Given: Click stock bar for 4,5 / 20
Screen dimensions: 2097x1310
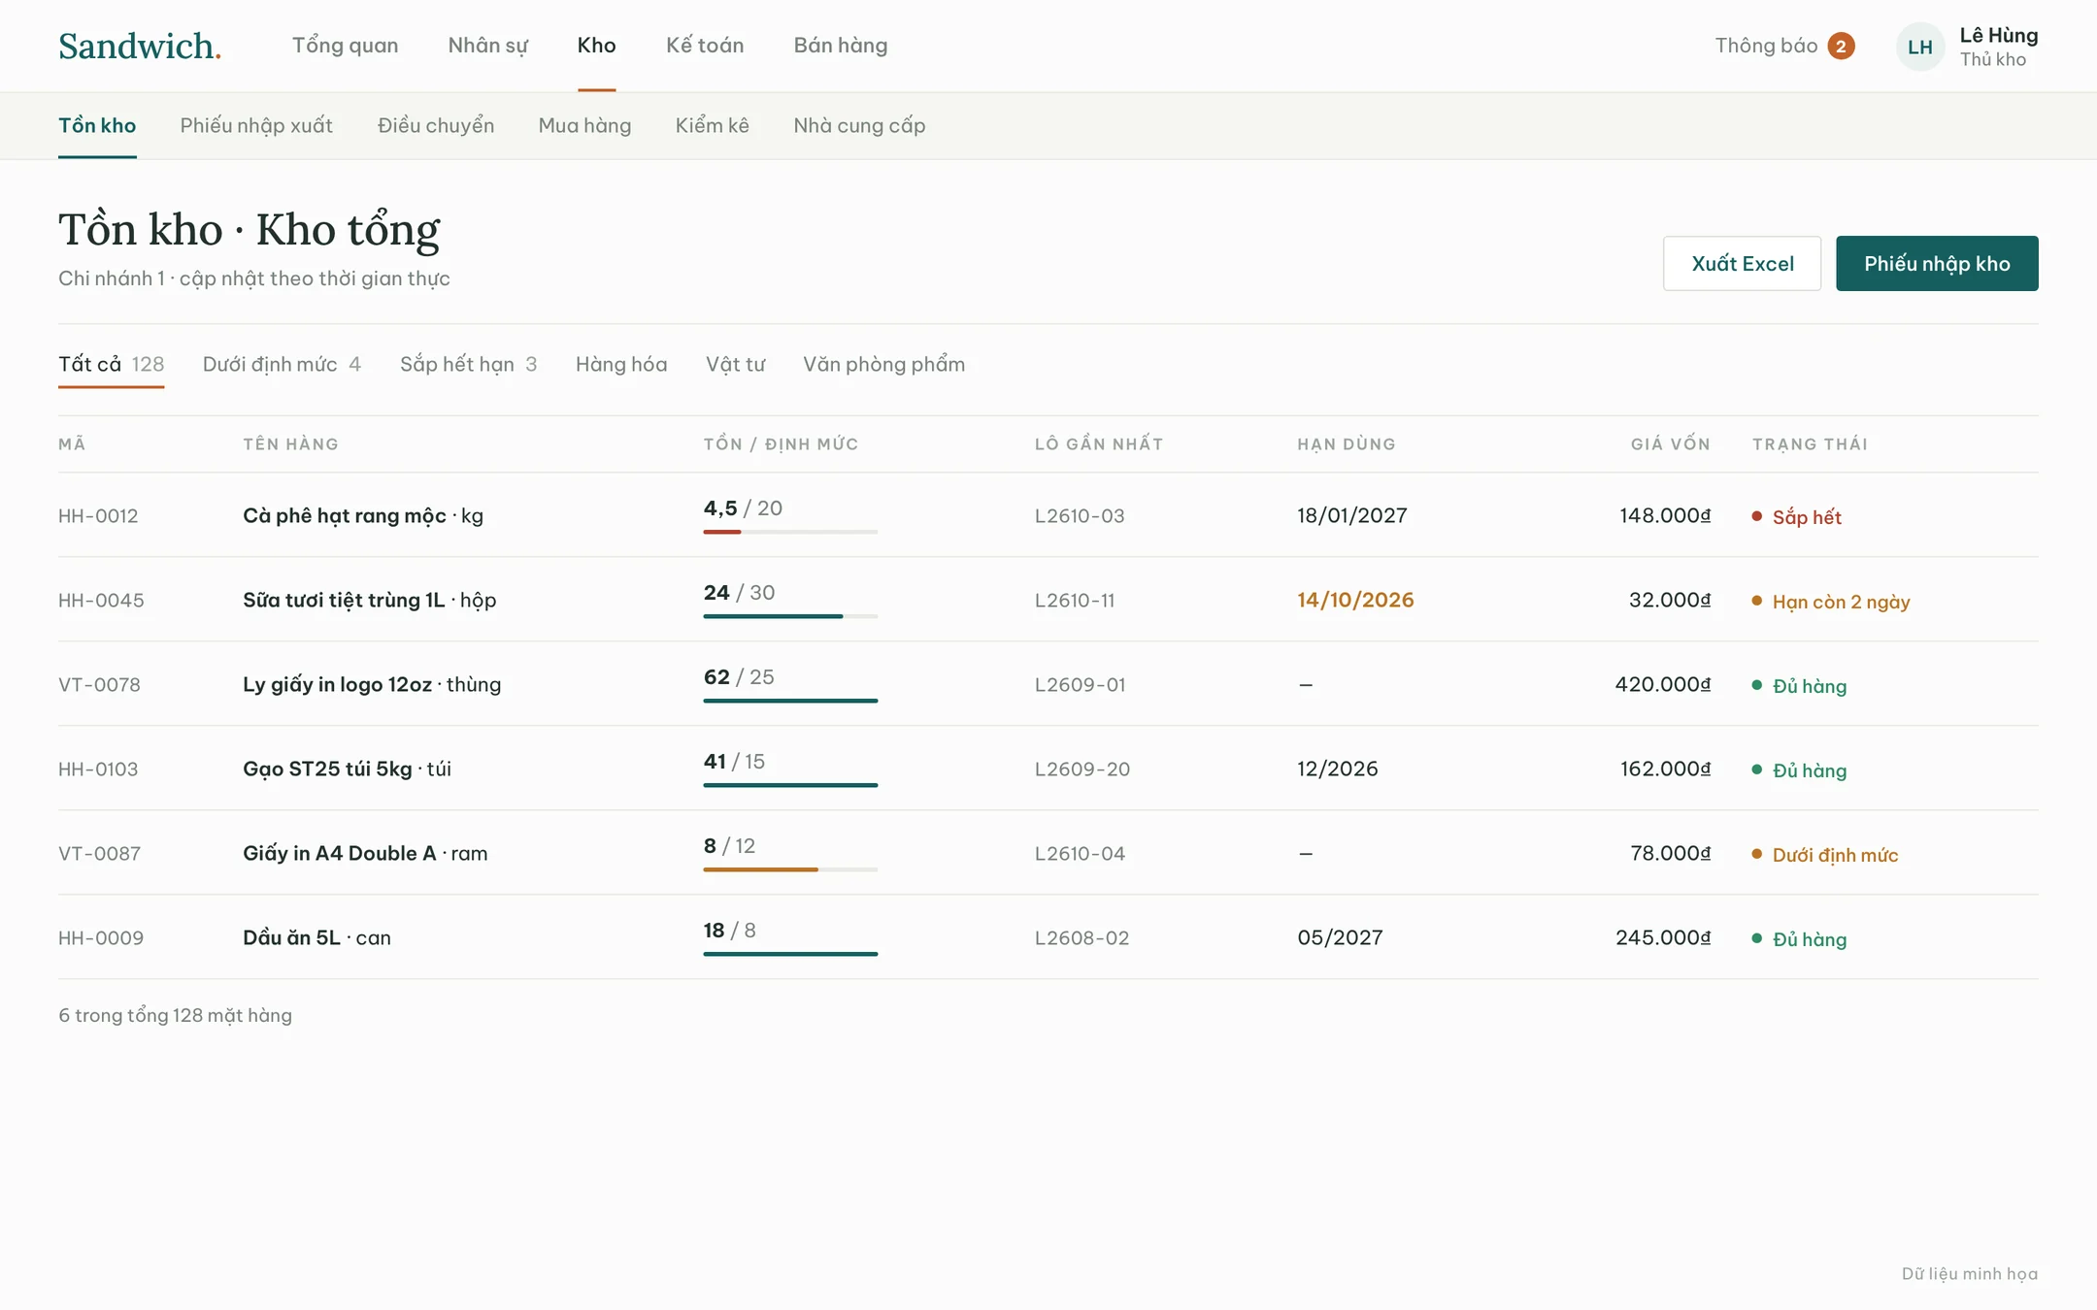Looking at the screenshot, I should [790, 532].
